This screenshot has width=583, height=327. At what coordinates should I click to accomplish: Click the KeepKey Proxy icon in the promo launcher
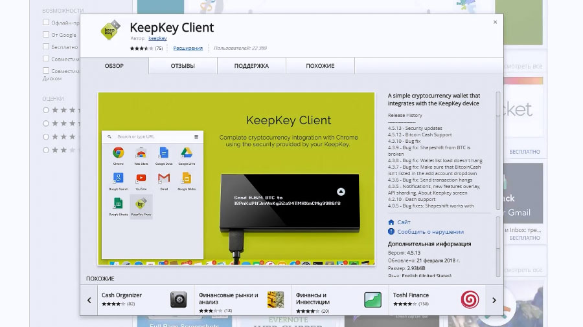141,207
